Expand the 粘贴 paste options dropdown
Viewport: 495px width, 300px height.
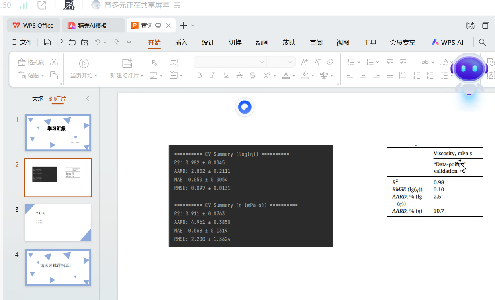point(42,75)
